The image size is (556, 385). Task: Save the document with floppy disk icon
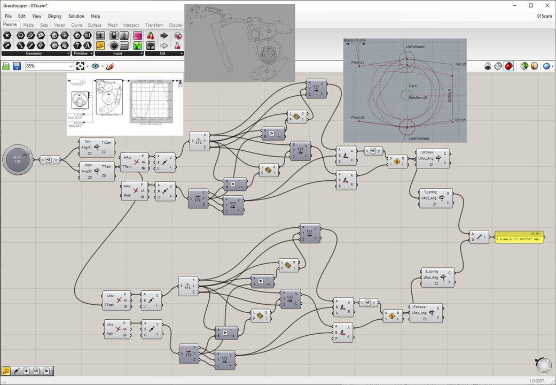tap(17, 66)
